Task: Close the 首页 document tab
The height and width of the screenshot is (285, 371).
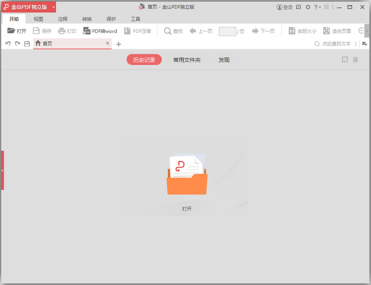Action: [107, 43]
